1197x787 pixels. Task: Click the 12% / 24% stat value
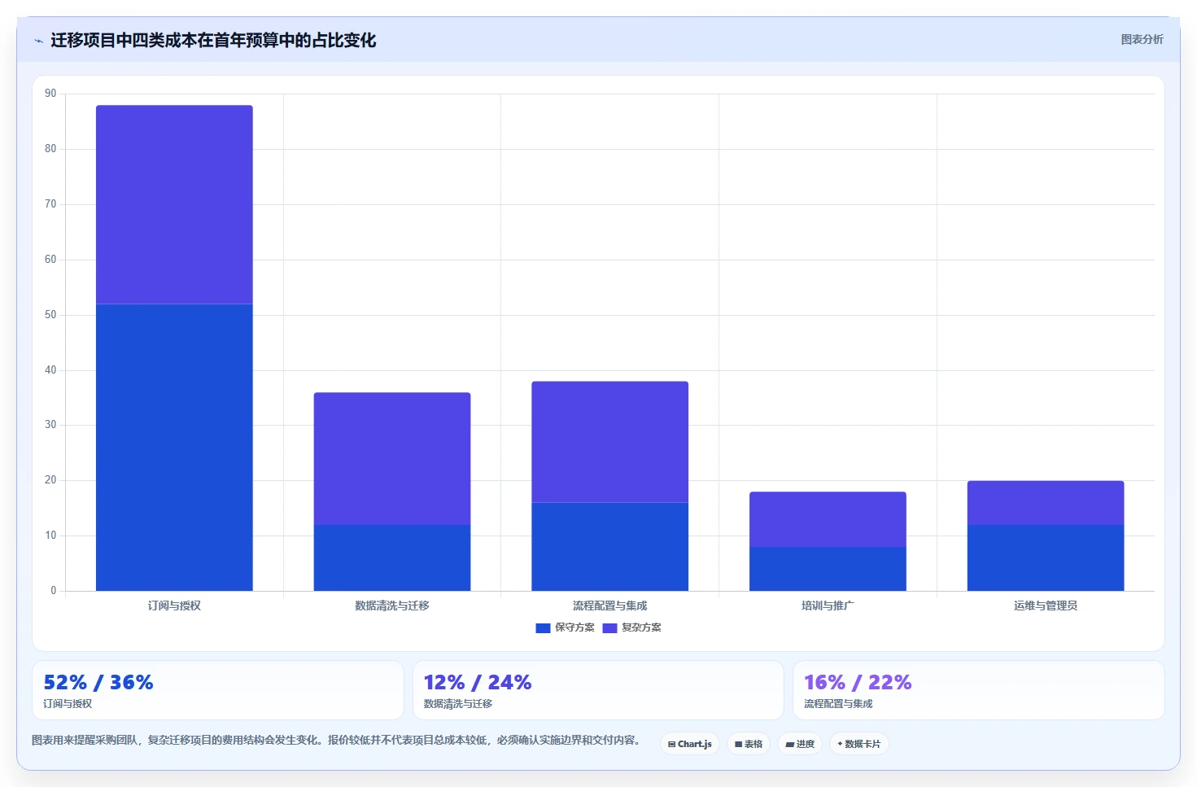pos(478,682)
